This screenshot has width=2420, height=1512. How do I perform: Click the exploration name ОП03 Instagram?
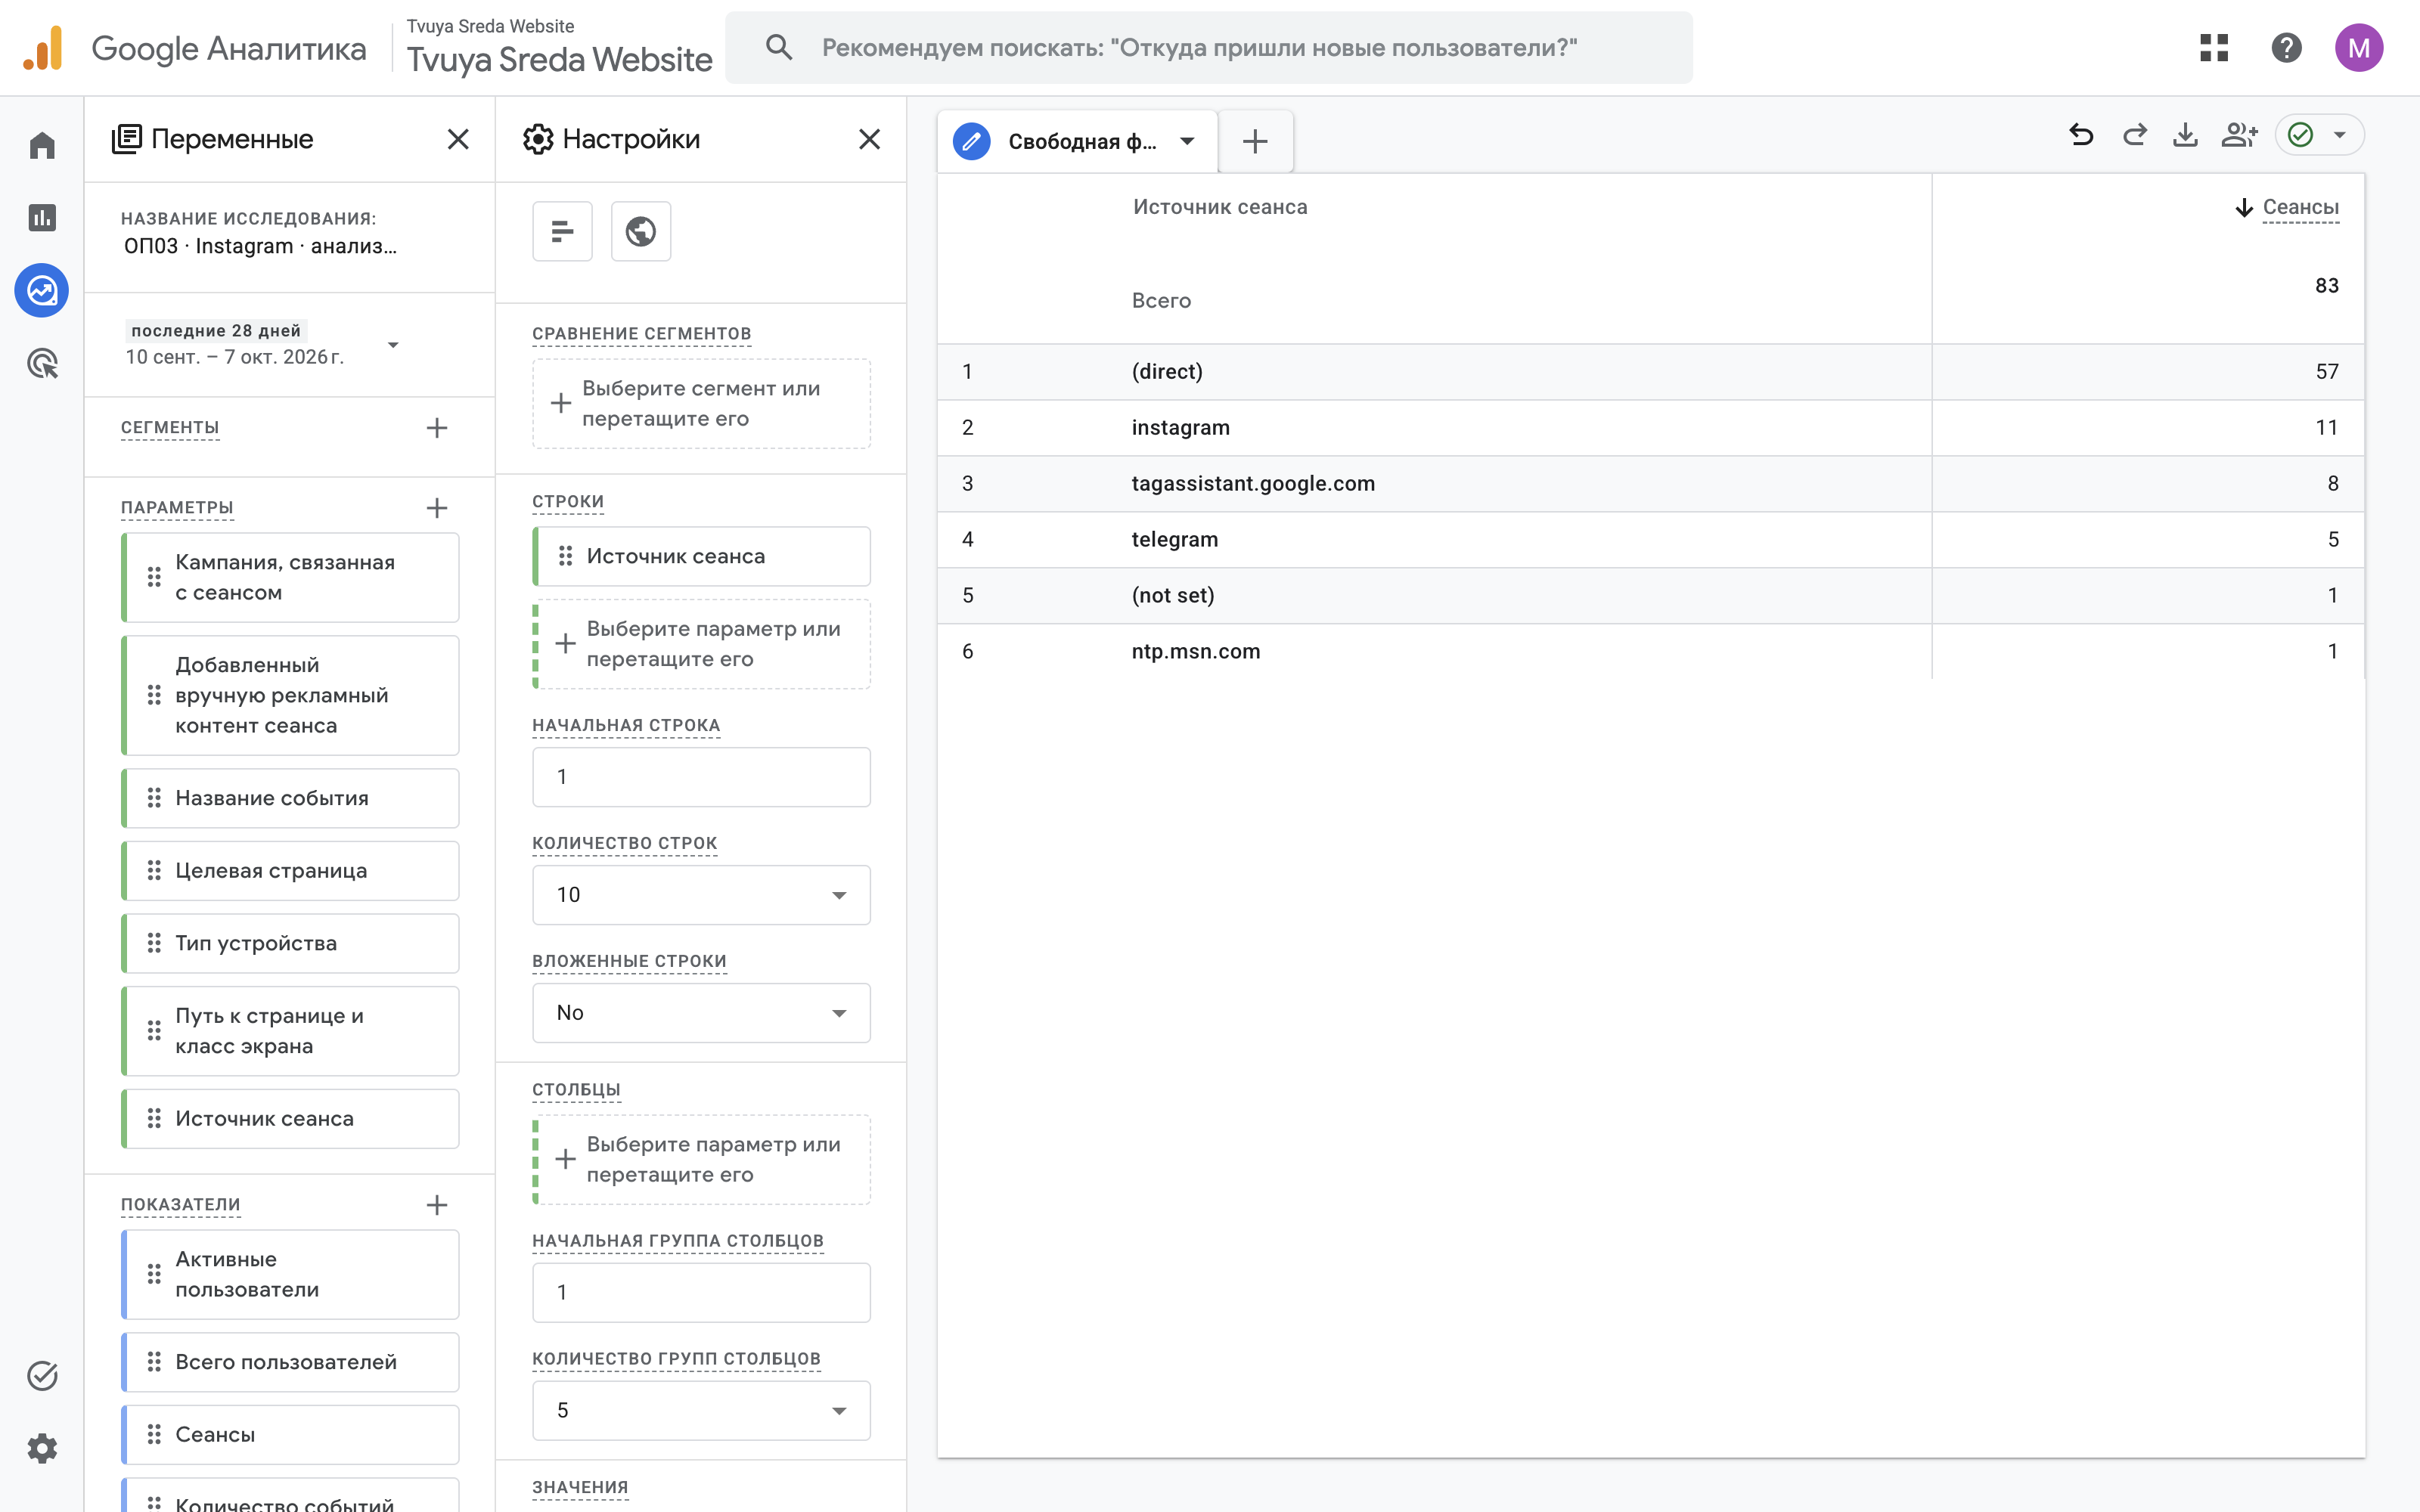(x=260, y=246)
